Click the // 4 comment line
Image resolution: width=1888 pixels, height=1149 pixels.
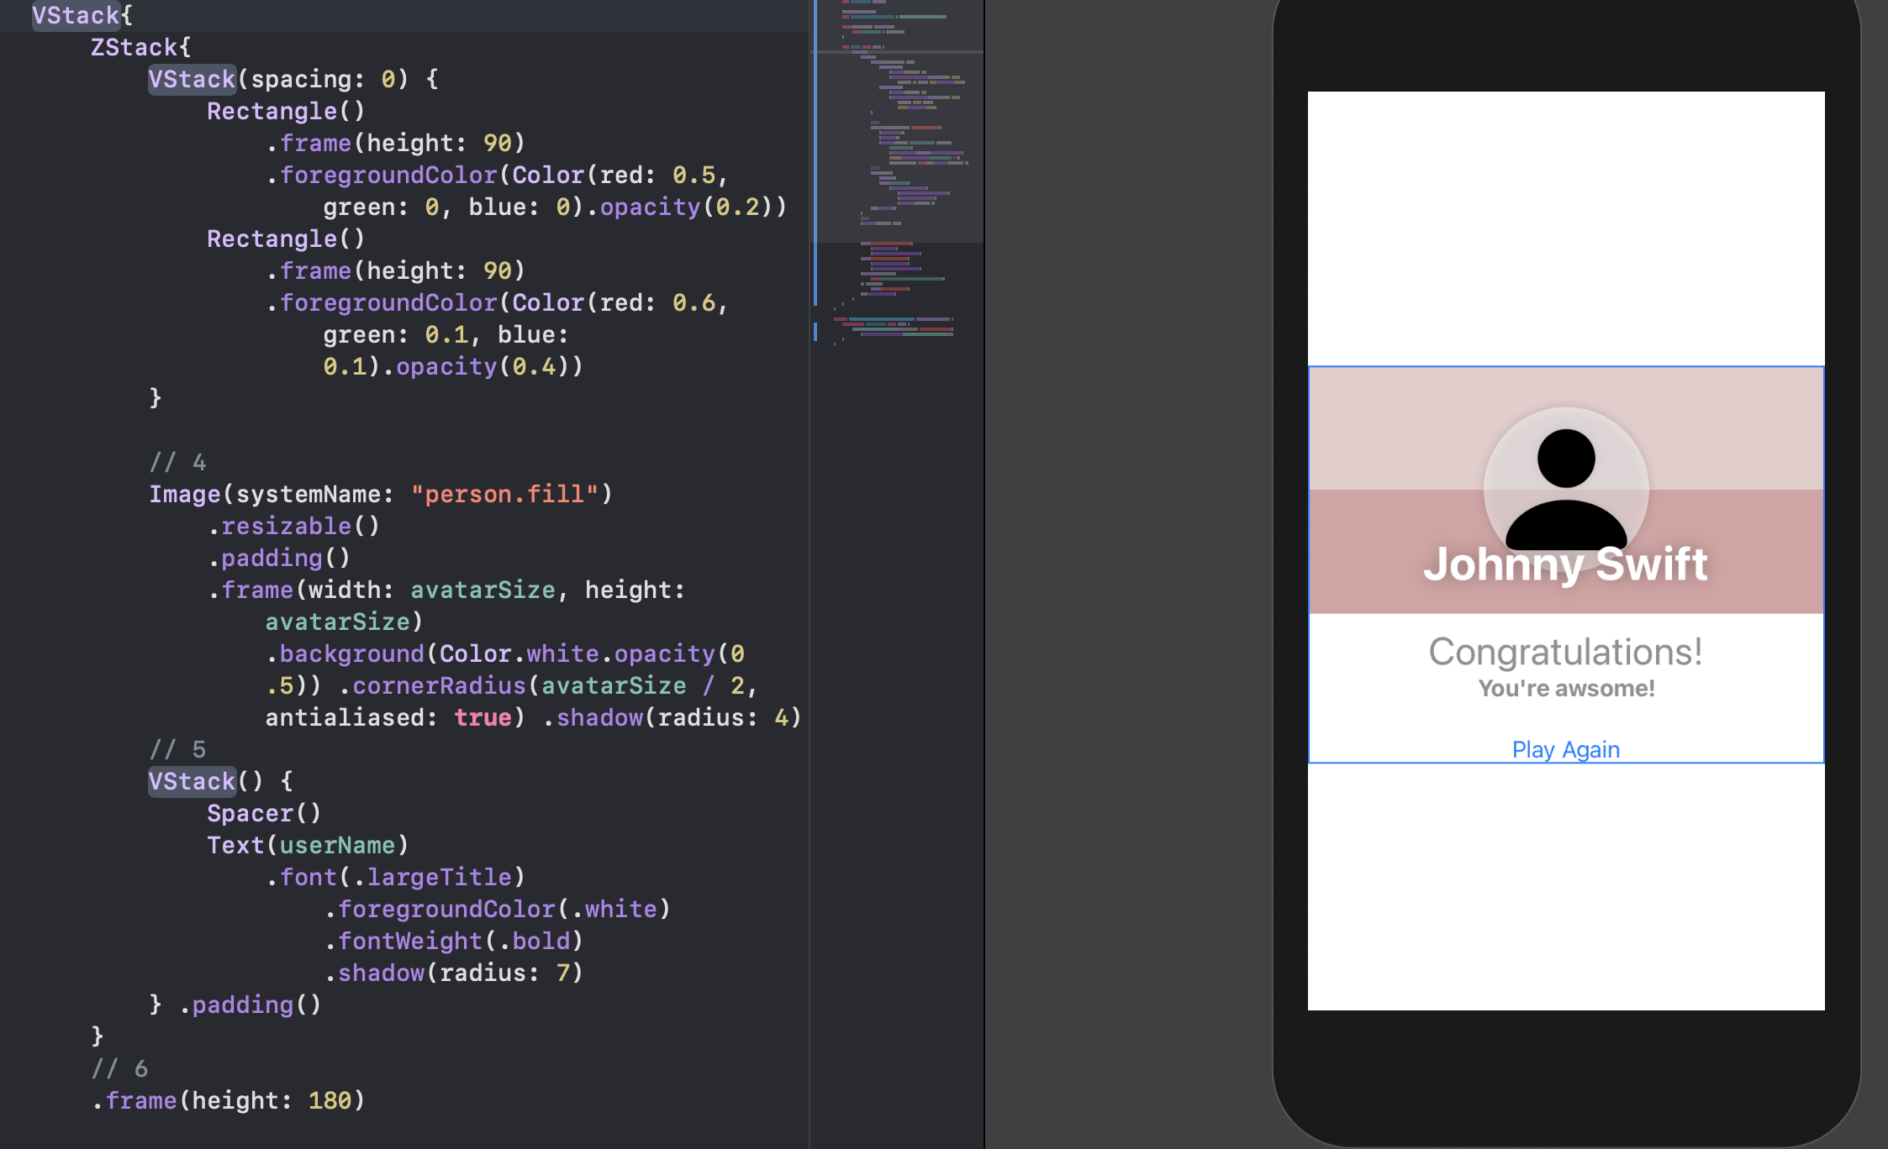pyautogui.click(x=177, y=462)
